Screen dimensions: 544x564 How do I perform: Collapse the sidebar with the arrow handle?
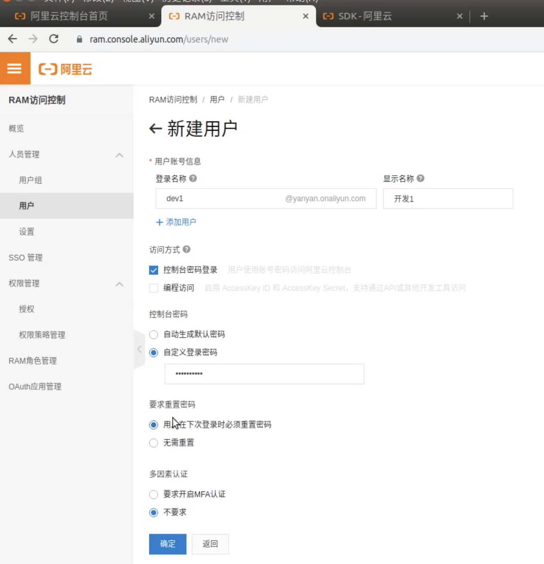point(139,349)
